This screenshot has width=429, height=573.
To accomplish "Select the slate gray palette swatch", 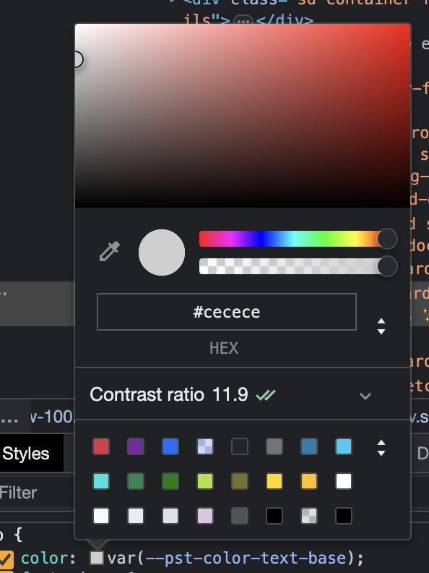I will 274,446.
